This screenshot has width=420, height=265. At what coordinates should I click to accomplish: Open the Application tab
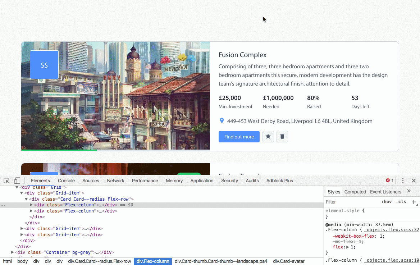[202, 181]
